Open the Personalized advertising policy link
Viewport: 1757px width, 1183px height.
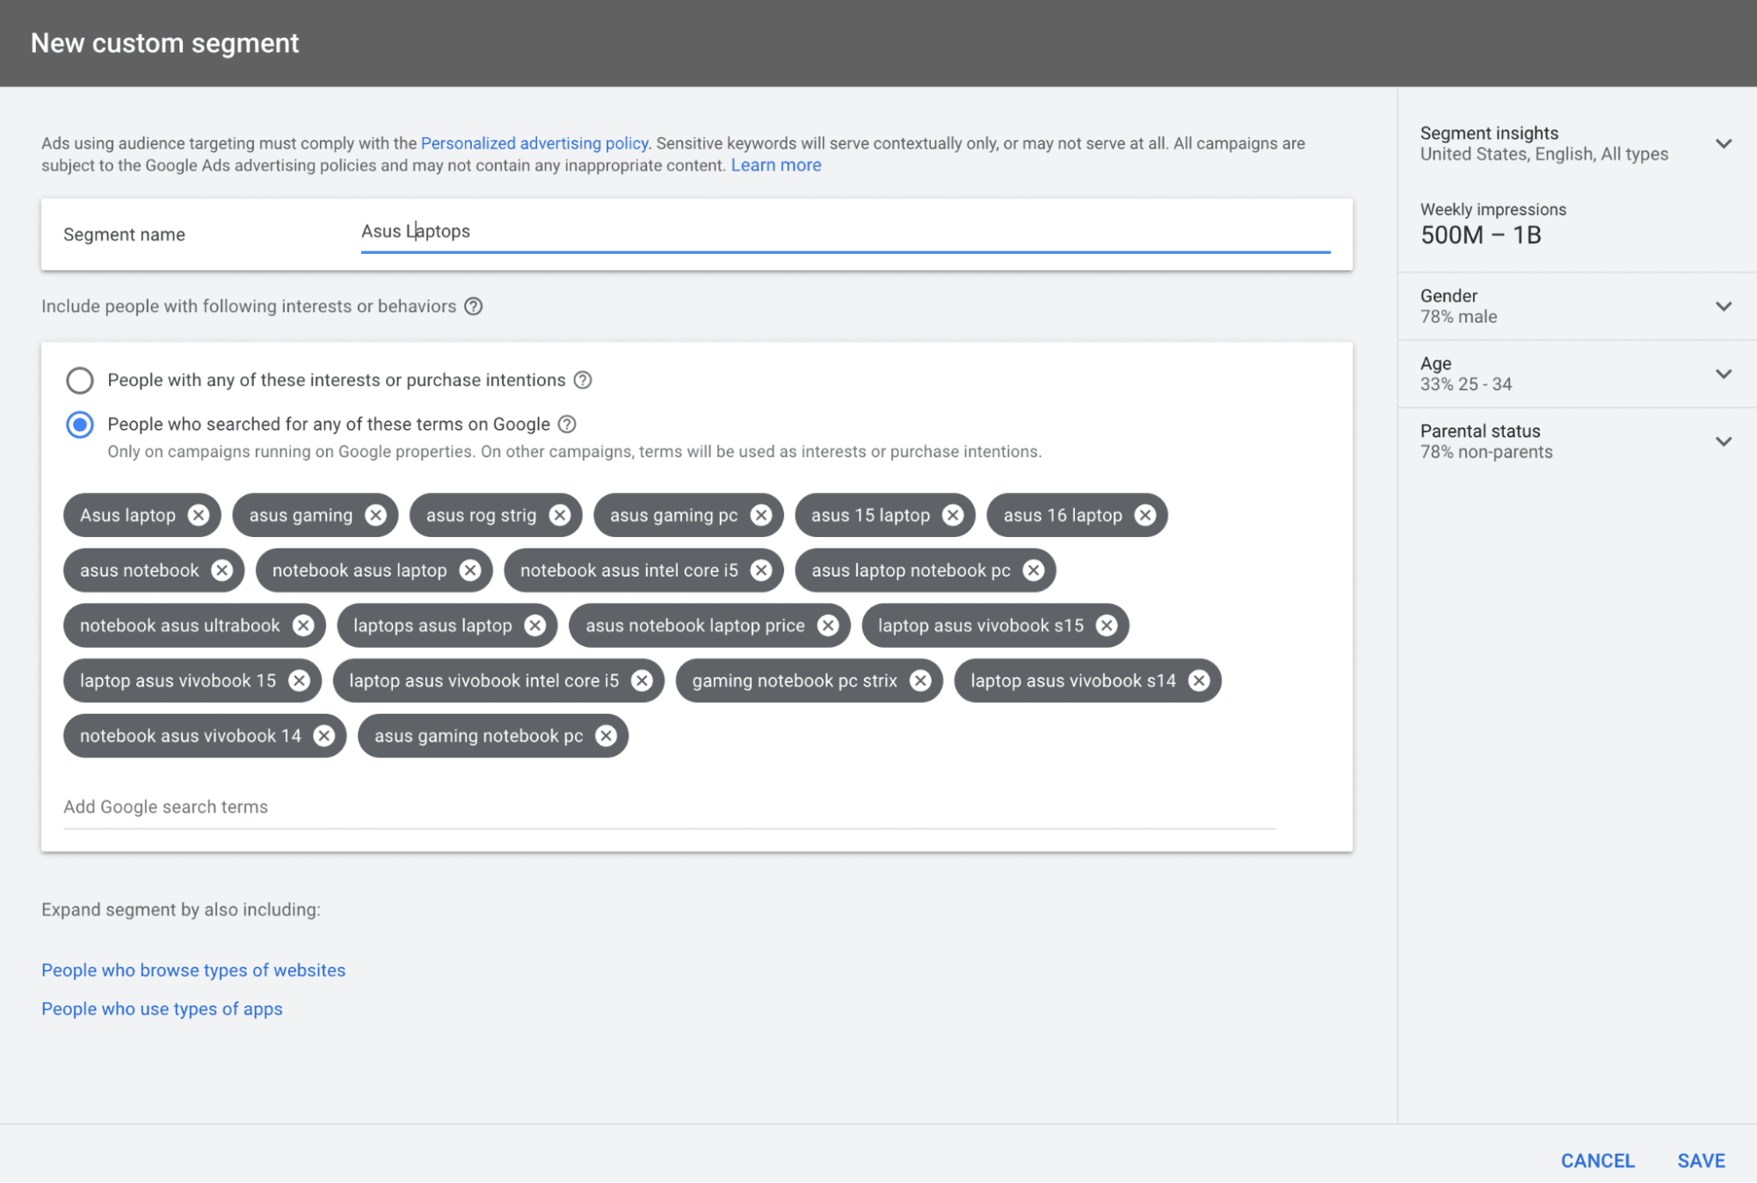(534, 143)
